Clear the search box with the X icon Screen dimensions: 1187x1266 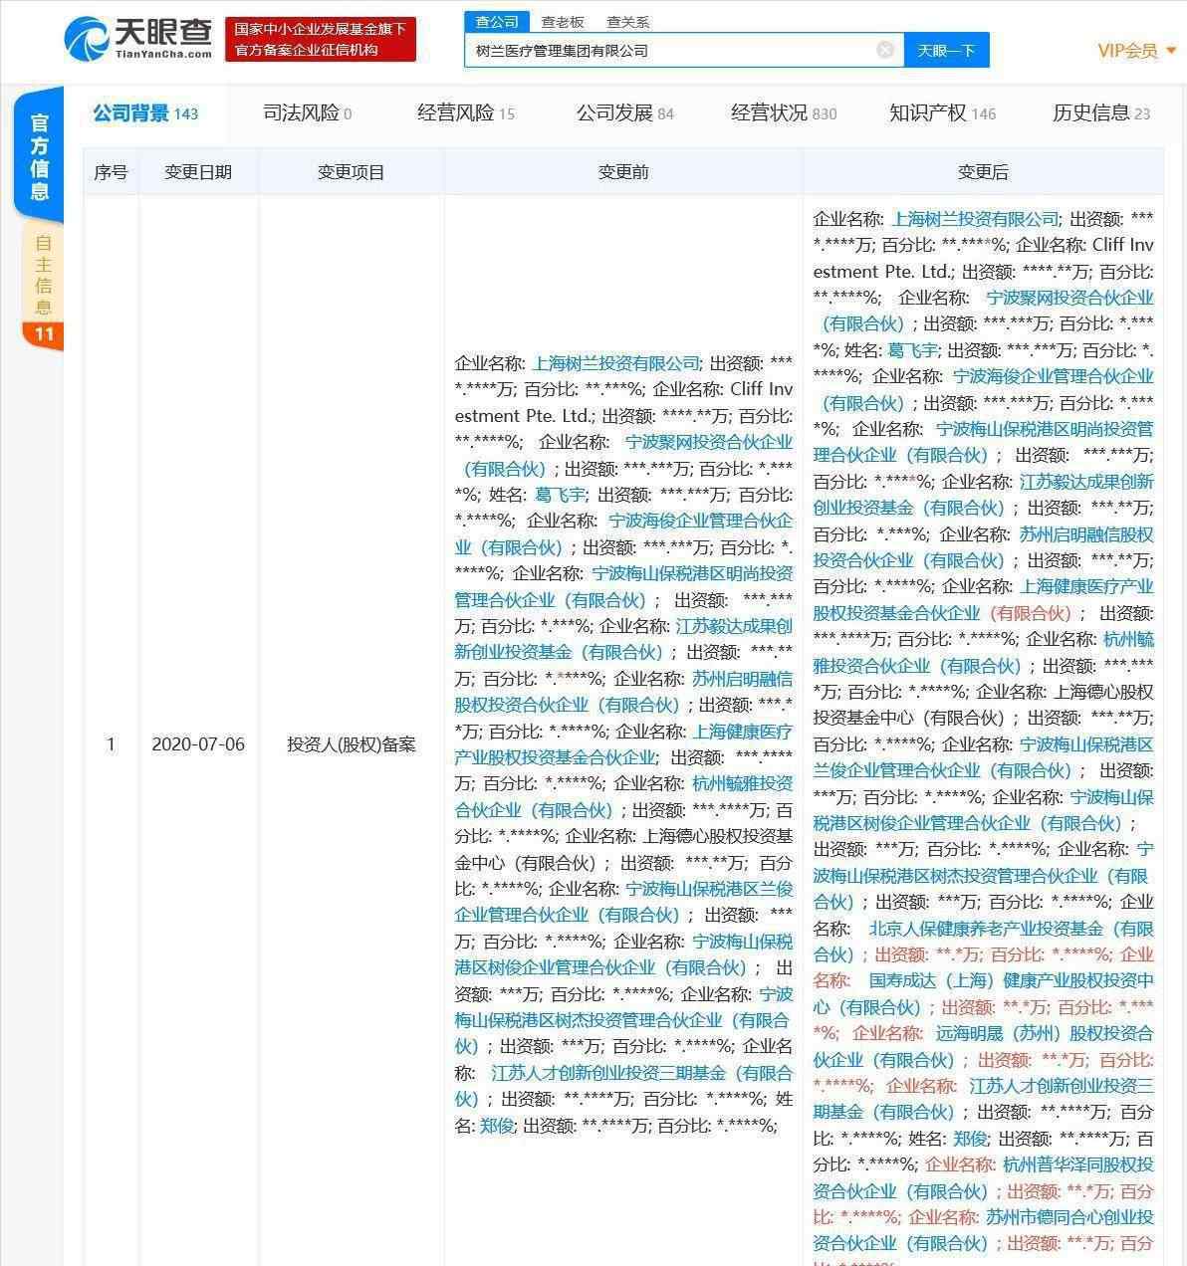(x=885, y=50)
